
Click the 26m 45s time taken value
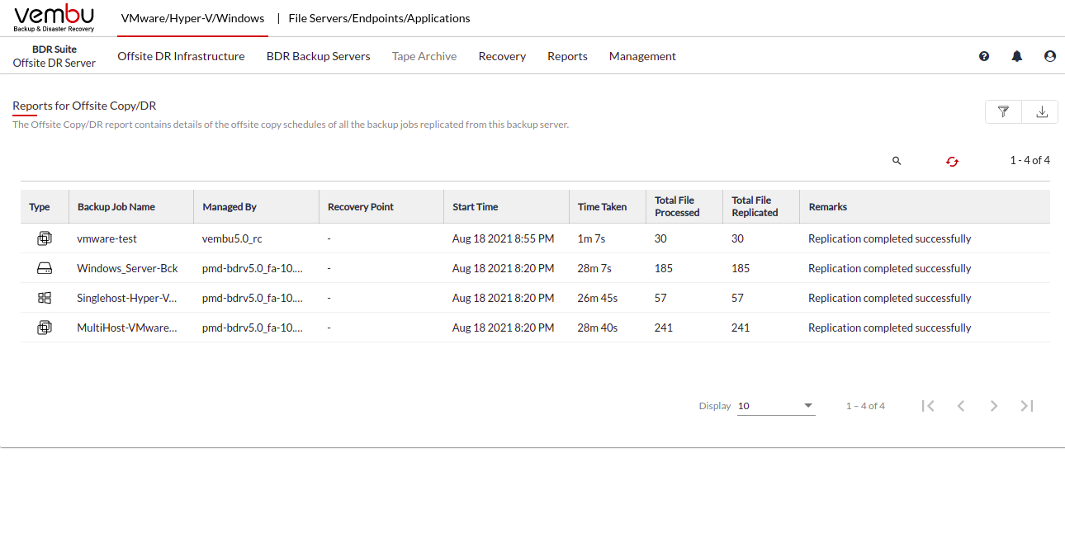pos(597,298)
